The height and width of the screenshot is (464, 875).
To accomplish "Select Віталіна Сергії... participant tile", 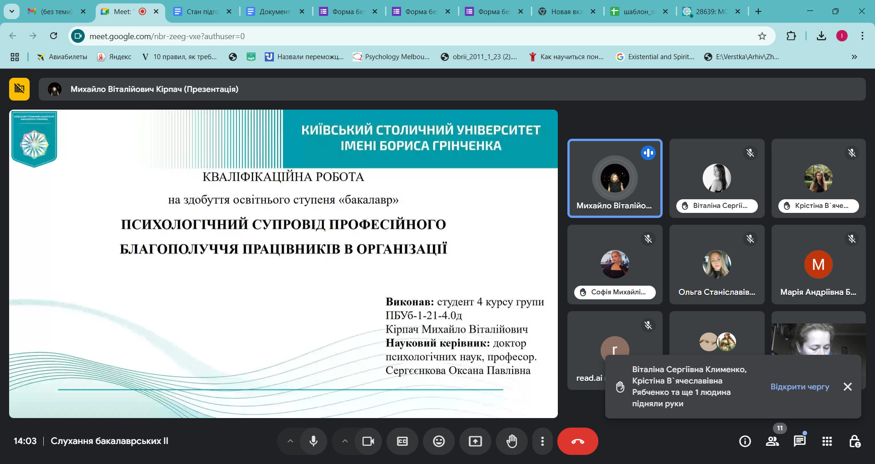I will pos(717,178).
